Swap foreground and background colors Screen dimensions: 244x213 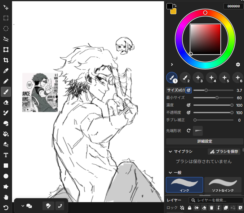pyautogui.click(x=175, y=5)
